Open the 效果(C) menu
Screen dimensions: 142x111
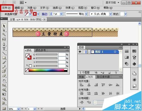click(x=70, y=8)
